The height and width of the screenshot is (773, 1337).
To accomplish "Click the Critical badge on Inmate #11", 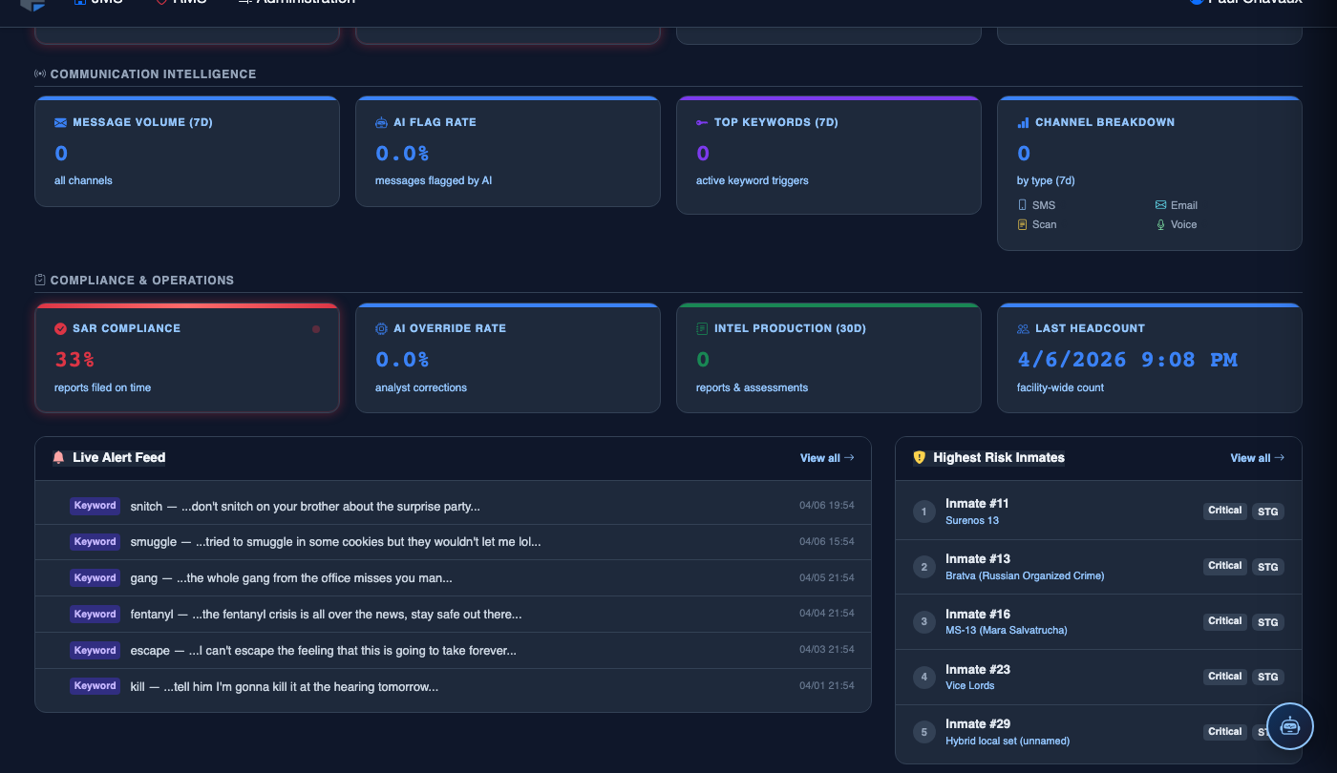I will click(x=1224, y=512).
